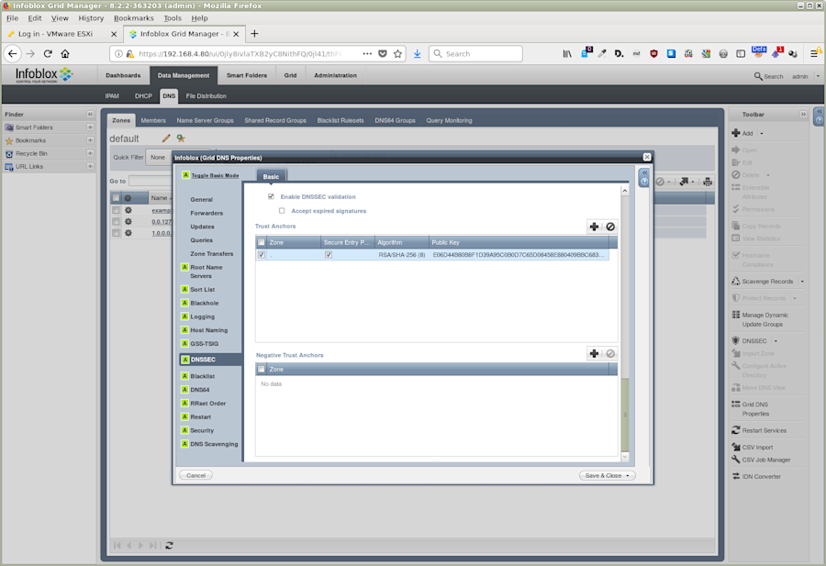The image size is (826, 566).
Task: Add a trust anchor with plus icon
Action: tap(594, 227)
